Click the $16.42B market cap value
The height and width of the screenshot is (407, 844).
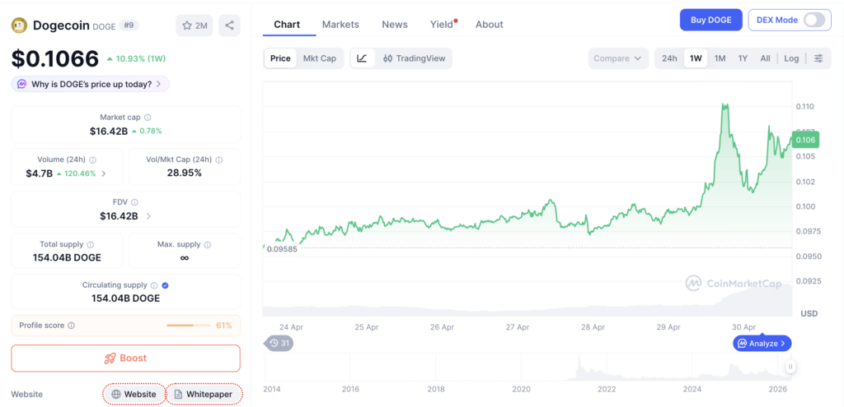pos(109,131)
